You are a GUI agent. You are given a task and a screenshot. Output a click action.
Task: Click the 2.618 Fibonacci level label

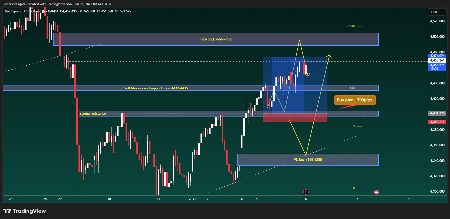tap(351, 26)
